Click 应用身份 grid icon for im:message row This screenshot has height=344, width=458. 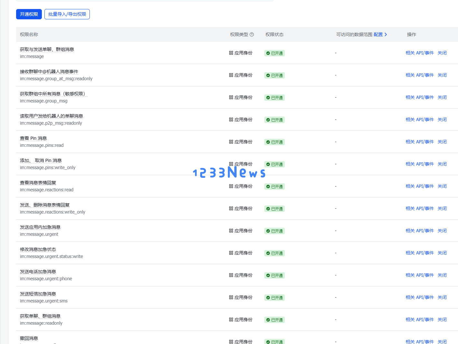pos(231,53)
